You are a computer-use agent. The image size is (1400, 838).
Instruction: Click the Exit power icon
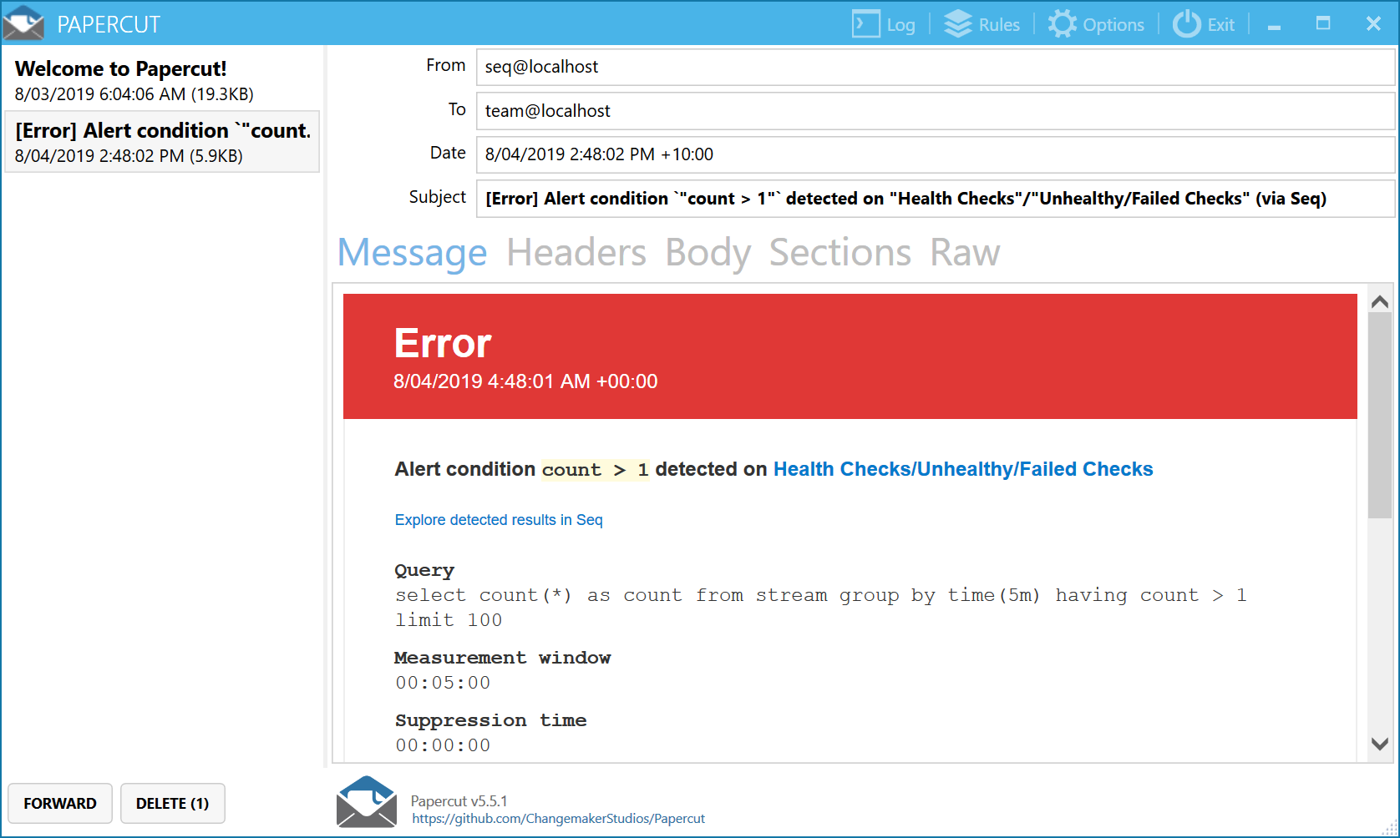click(x=1186, y=23)
